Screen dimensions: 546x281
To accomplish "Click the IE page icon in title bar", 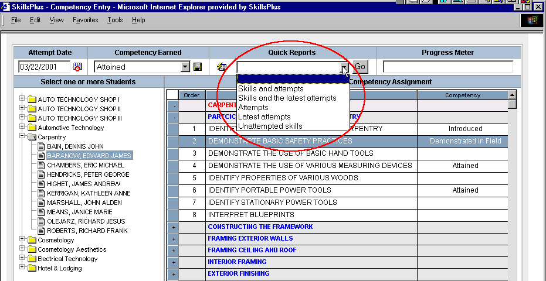I will 6,6.
